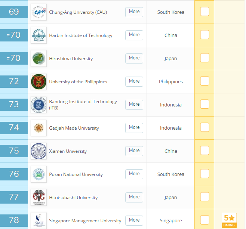
Task: Select the Hiroshima University green emblem
Action: pyautogui.click(x=39, y=59)
